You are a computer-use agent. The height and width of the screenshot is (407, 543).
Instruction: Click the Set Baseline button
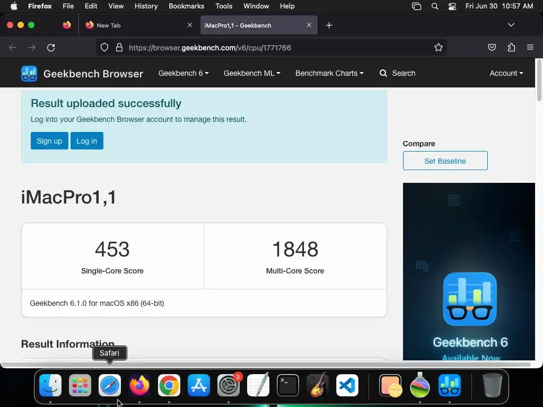445,161
